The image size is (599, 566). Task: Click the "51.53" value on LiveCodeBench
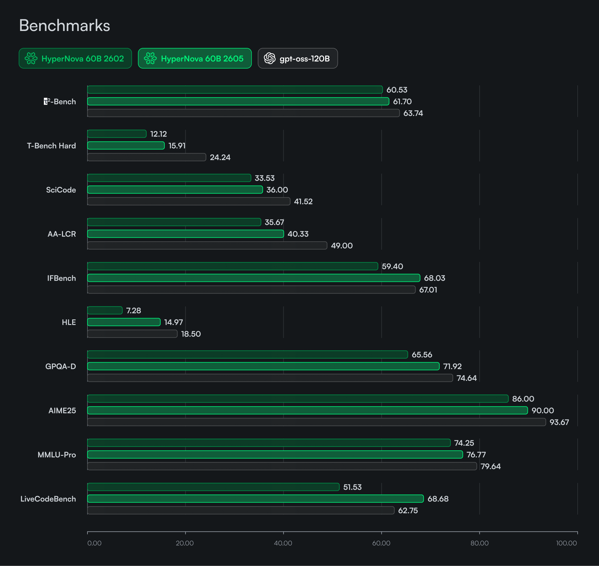[352, 487]
